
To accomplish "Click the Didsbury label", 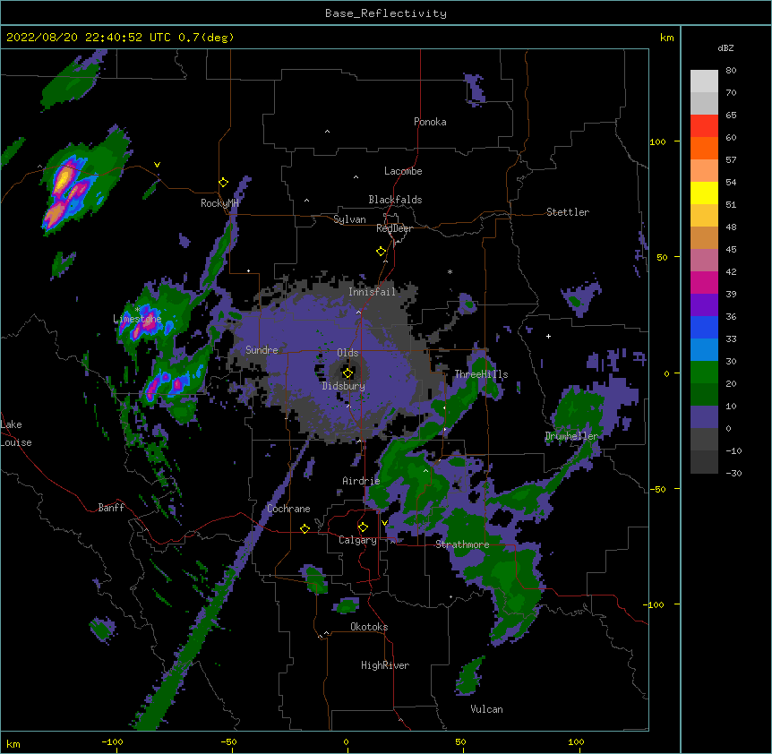I will click(x=344, y=386).
